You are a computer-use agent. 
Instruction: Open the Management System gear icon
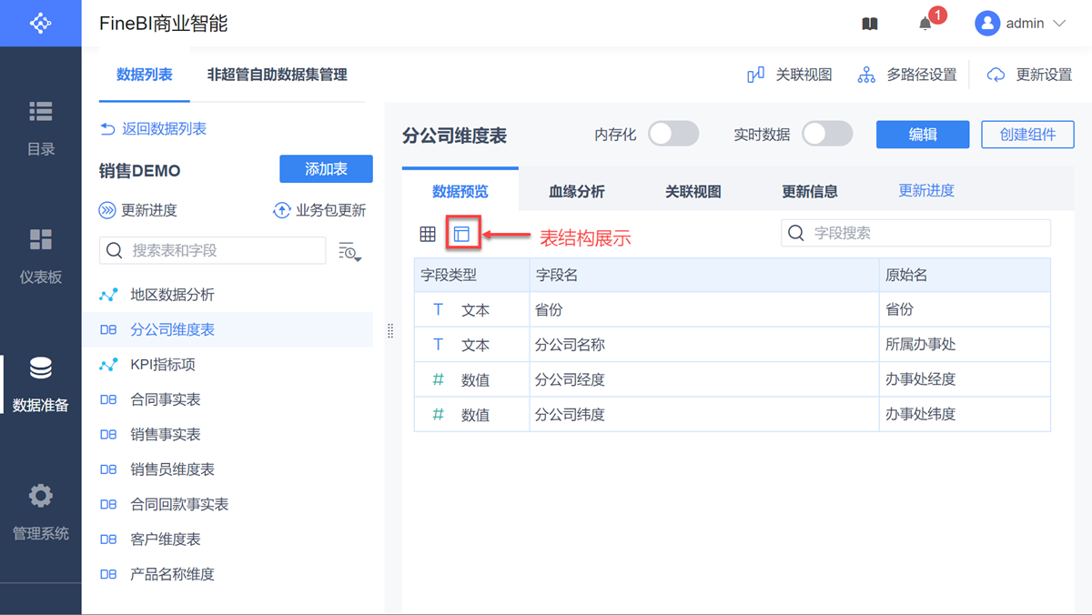[x=40, y=510]
